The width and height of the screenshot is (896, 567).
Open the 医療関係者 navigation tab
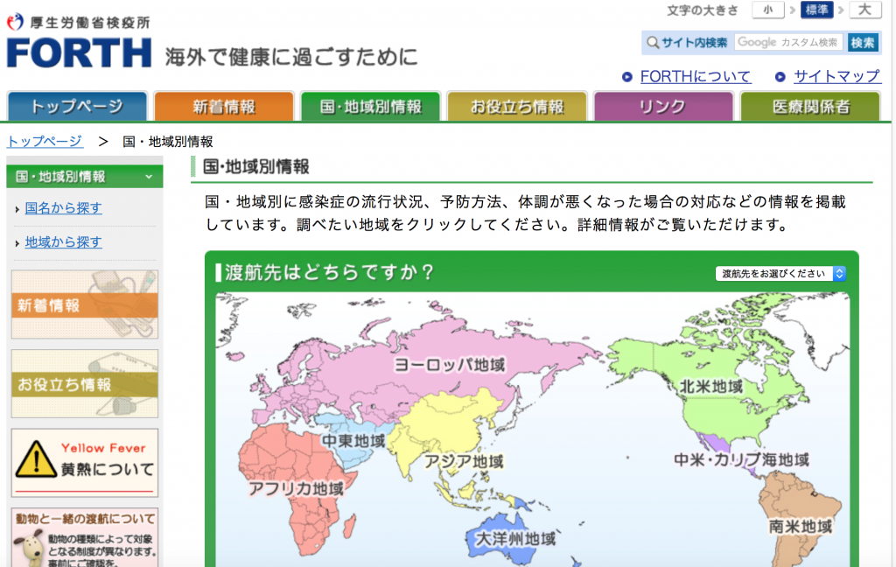pos(810,107)
